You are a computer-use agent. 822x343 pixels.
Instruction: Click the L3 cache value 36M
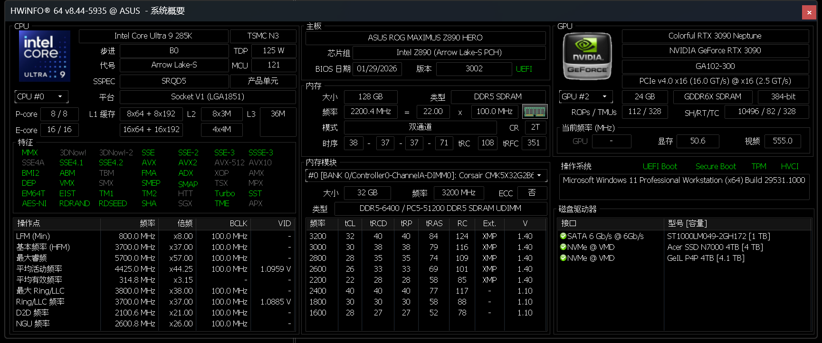coord(278,122)
